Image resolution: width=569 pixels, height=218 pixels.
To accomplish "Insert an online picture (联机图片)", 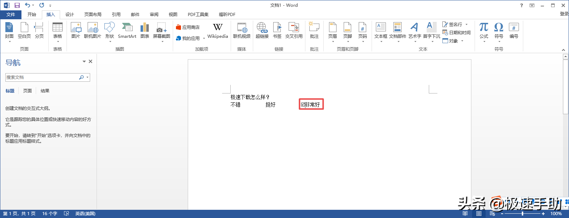I will (x=93, y=30).
